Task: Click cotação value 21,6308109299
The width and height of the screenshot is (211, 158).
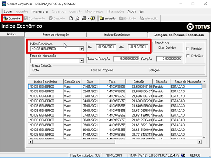Action: click(139, 101)
